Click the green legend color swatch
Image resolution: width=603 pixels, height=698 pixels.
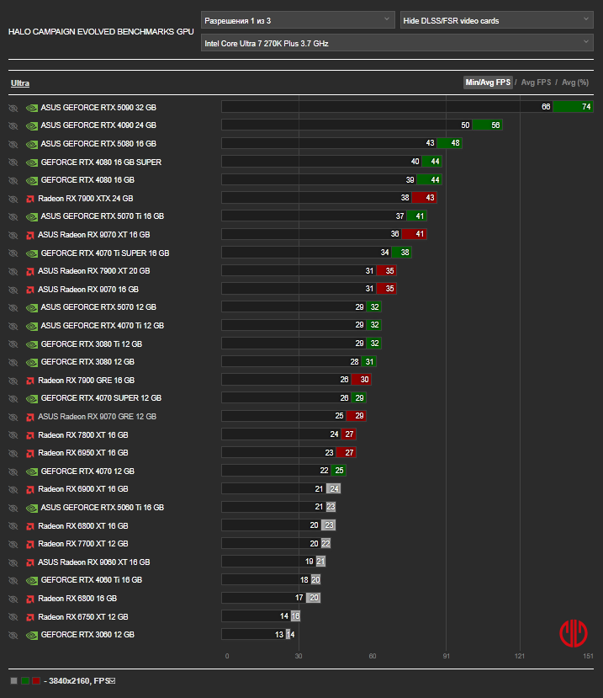25,680
